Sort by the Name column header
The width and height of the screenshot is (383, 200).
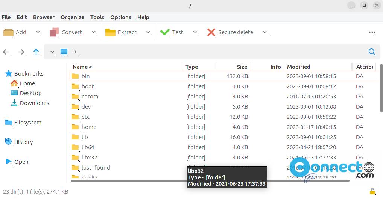point(126,67)
